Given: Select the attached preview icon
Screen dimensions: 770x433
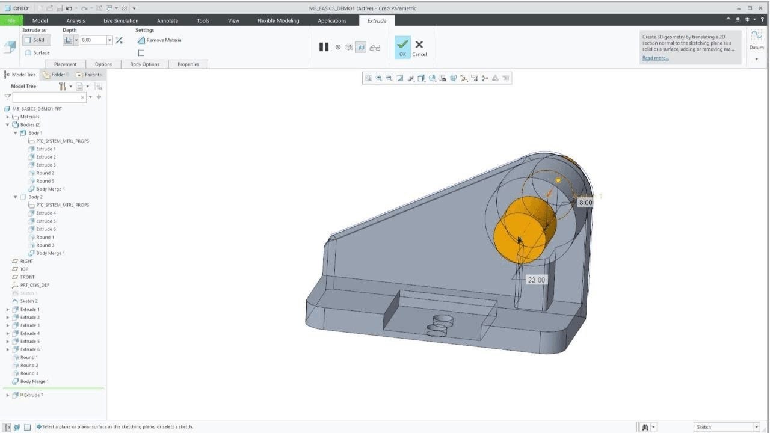Looking at the screenshot, I should [x=360, y=47].
